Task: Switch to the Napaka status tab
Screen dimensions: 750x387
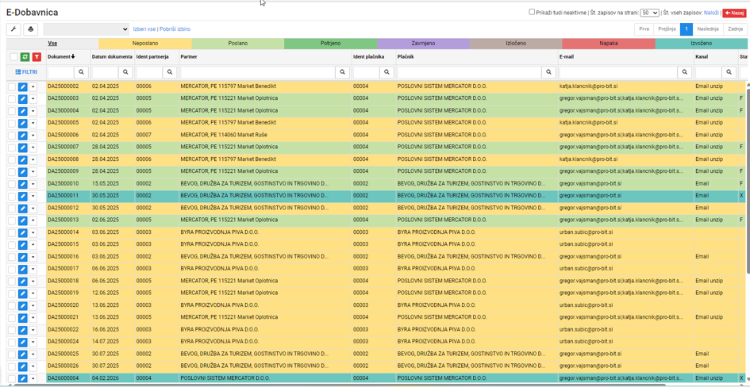Action: [x=609, y=44]
